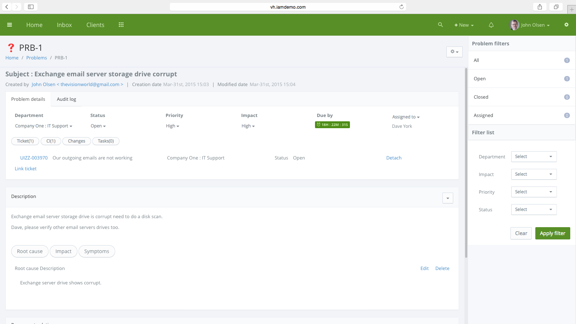Open the Tasks(0) pill tab

(106, 141)
